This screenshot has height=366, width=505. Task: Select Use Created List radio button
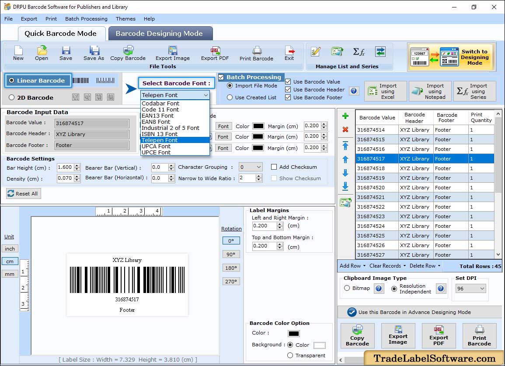[x=230, y=98]
